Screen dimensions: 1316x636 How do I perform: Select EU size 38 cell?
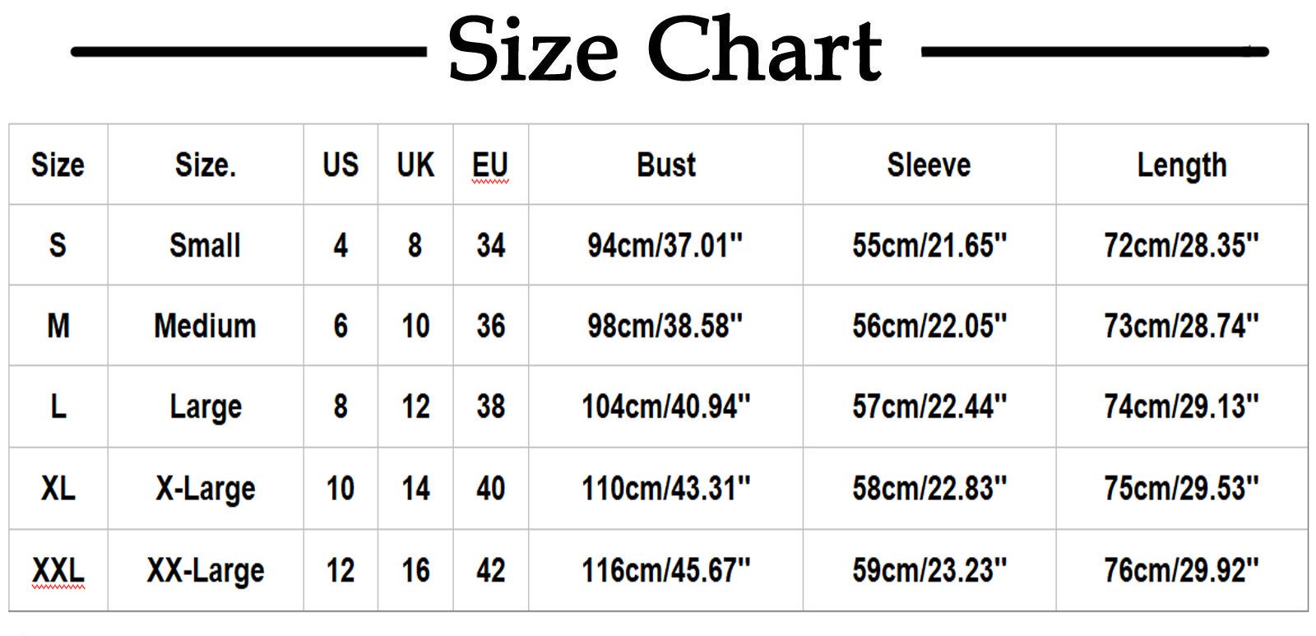point(490,406)
